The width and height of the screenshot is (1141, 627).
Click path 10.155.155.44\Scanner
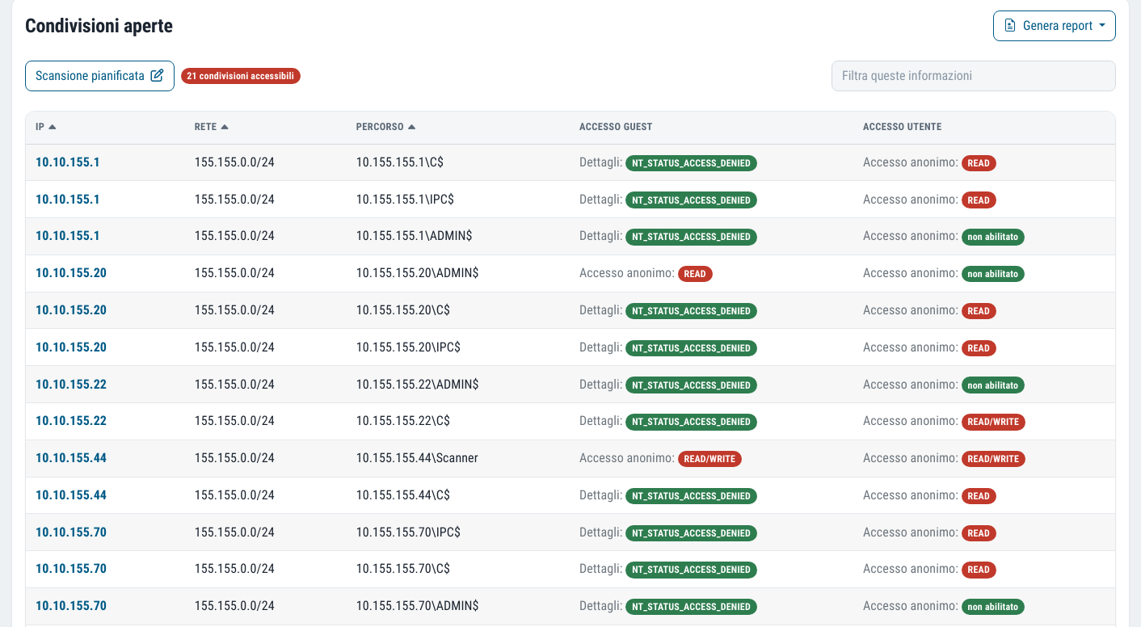coord(417,458)
